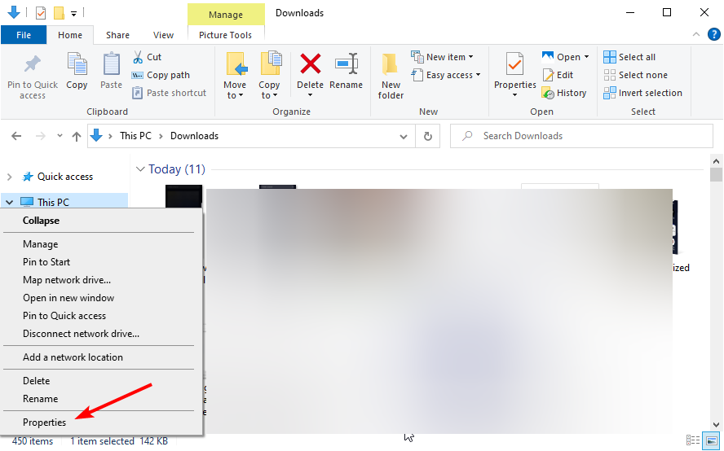The image size is (724, 451).
Task: Open the Move to folder button
Action: pyautogui.click(x=235, y=76)
